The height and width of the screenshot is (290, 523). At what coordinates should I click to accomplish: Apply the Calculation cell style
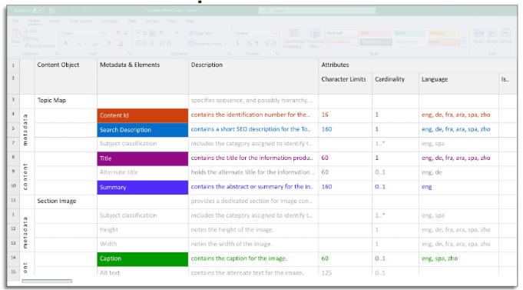tap(342, 42)
